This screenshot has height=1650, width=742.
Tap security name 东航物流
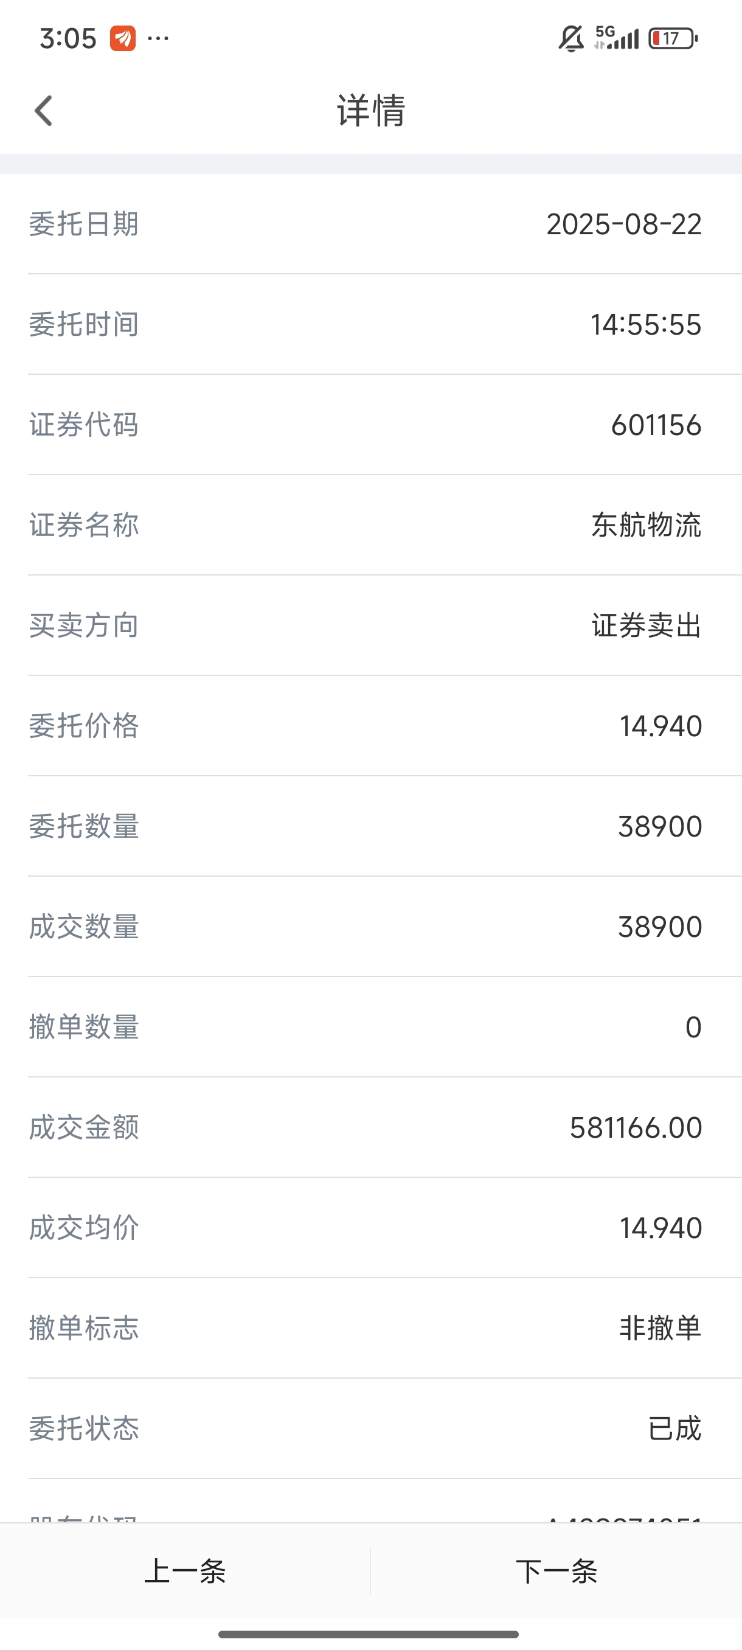coord(647,525)
